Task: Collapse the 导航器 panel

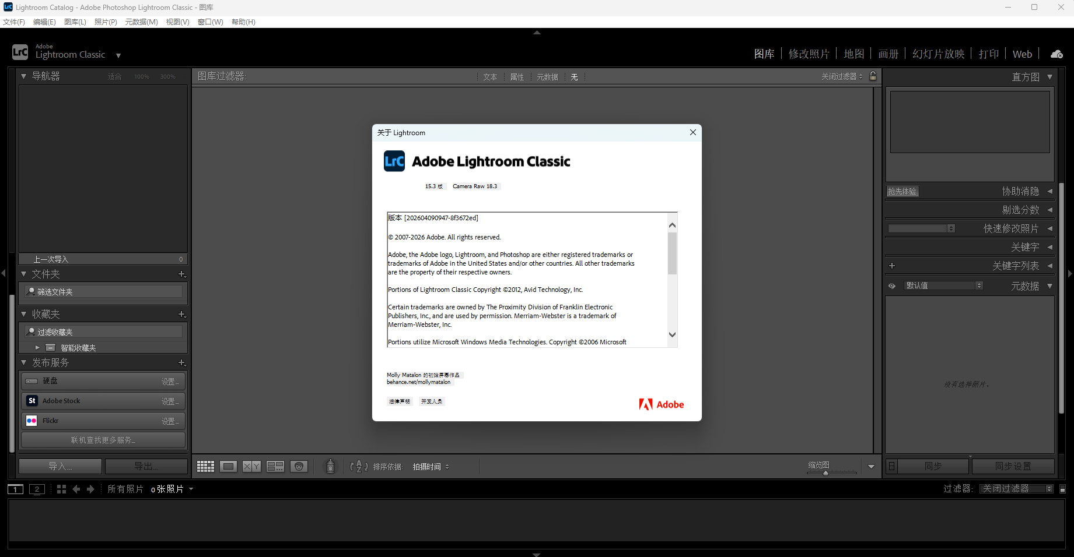Action: coord(23,76)
